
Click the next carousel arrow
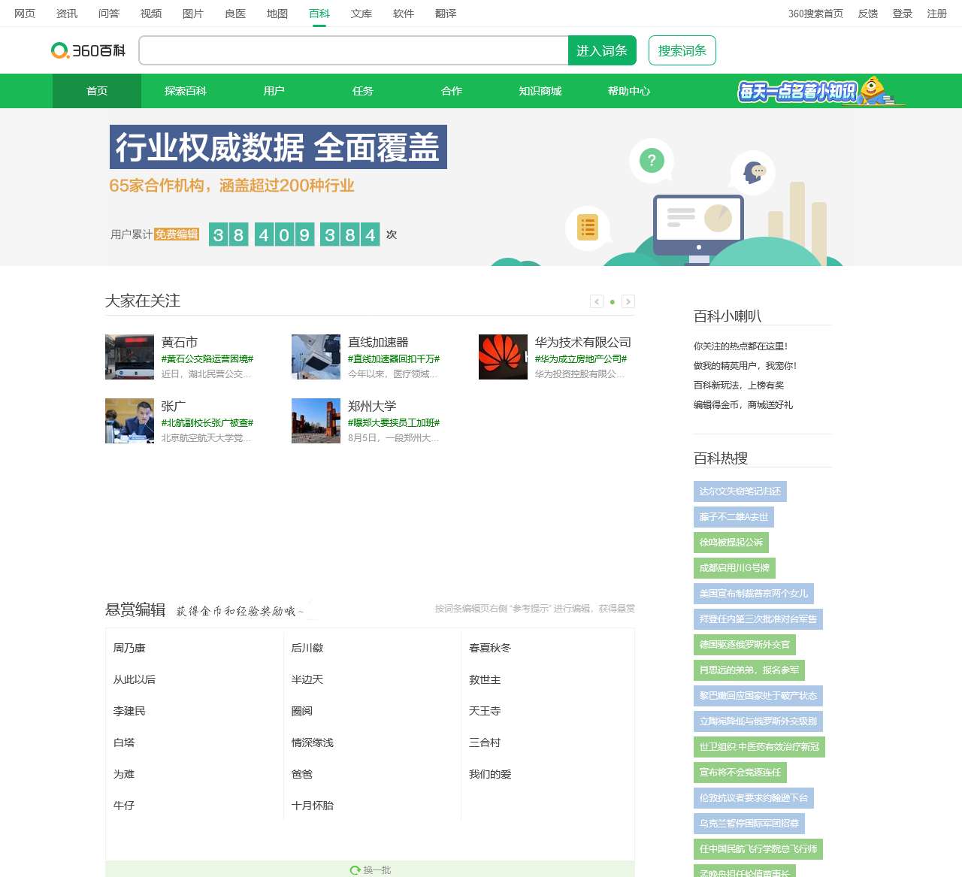tap(628, 301)
